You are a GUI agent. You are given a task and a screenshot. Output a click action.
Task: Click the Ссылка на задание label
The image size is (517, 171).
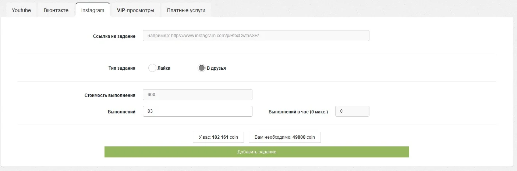pyautogui.click(x=114, y=36)
